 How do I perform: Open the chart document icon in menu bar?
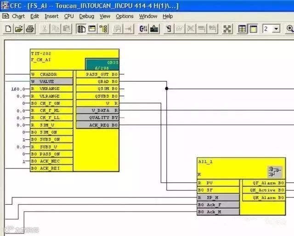[6, 16]
